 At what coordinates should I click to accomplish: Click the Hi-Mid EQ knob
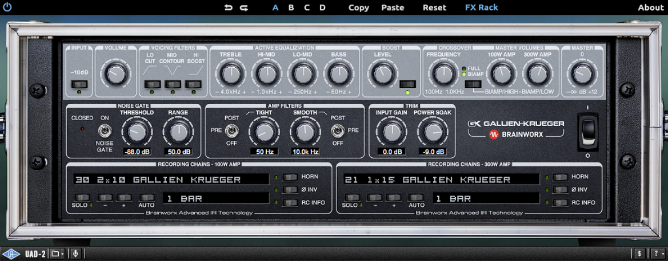click(267, 74)
